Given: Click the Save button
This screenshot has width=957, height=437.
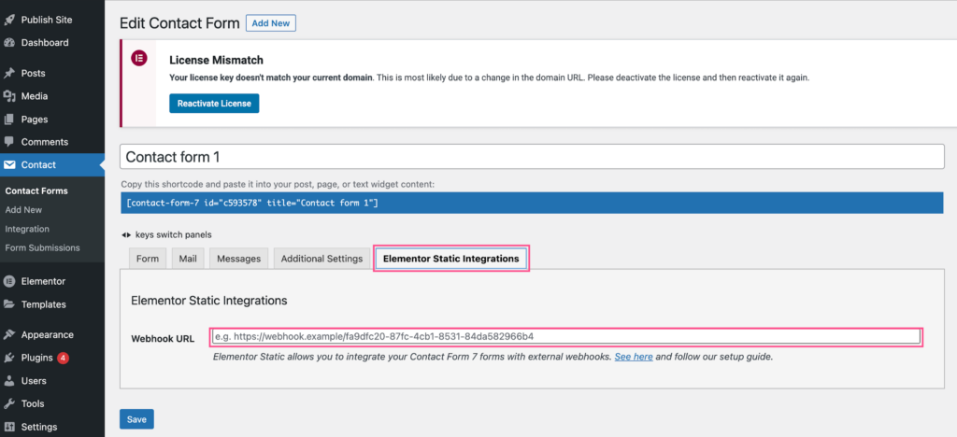Looking at the screenshot, I should (x=136, y=419).
